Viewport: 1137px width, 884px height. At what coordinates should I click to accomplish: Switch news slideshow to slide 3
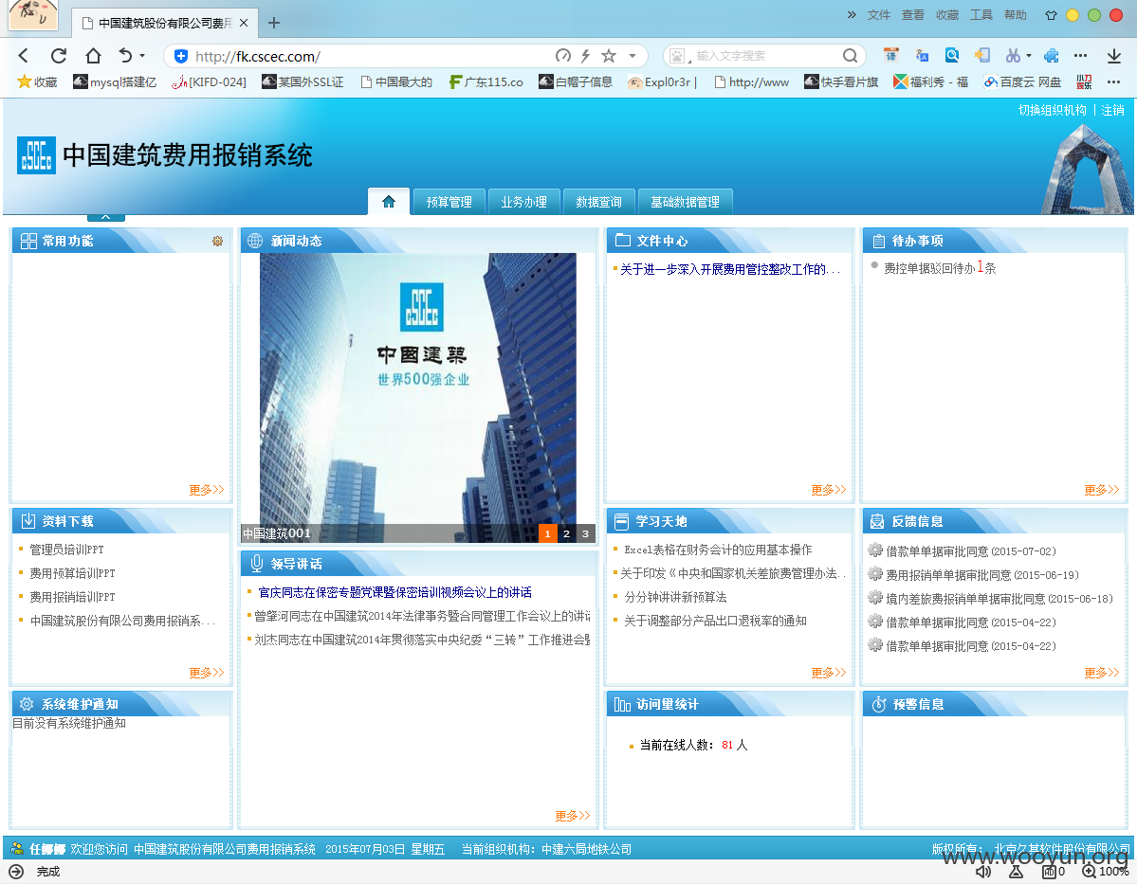[x=585, y=533]
